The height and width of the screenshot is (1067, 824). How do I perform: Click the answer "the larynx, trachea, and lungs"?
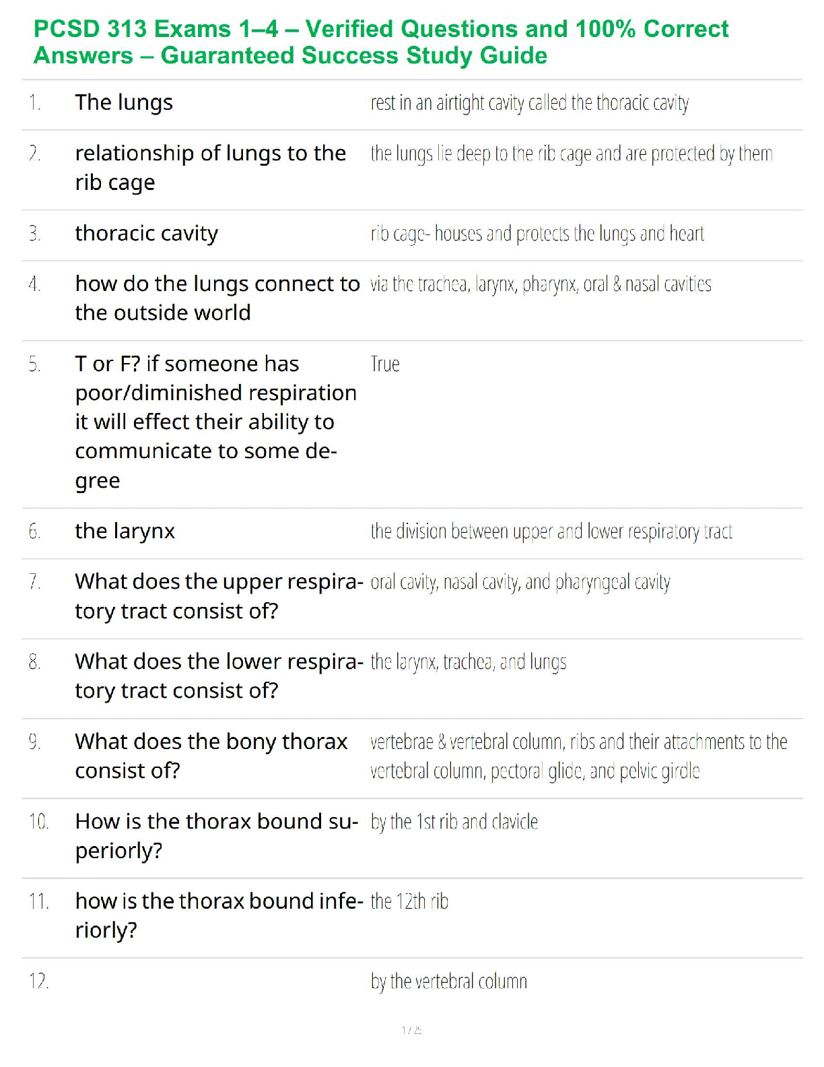click(x=468, y=662)
